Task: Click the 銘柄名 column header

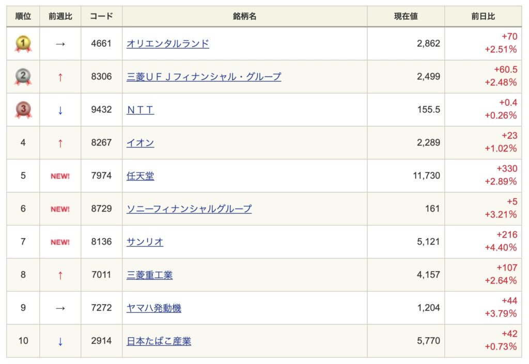Action: coord(244,17)
